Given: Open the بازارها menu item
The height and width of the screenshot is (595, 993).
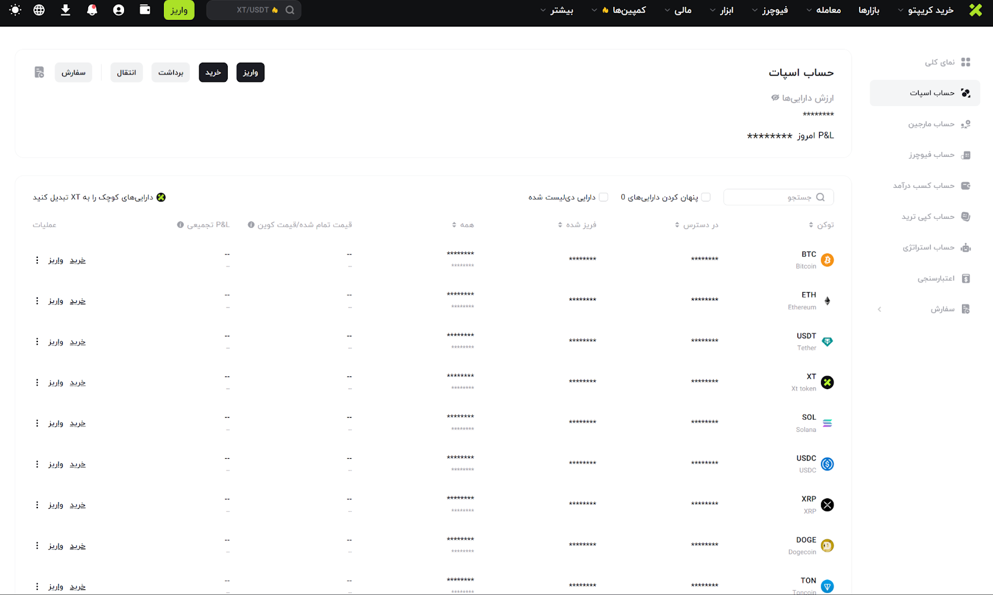Looking at the screenshot, I should click(869, 10).
